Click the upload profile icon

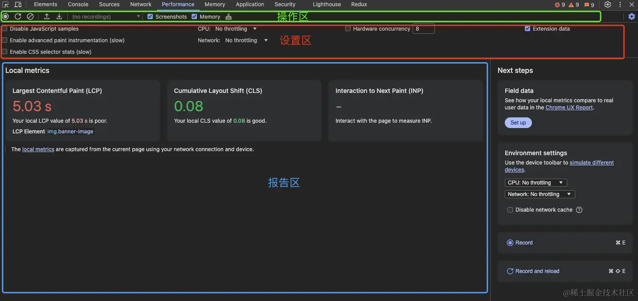coord(47,16)
